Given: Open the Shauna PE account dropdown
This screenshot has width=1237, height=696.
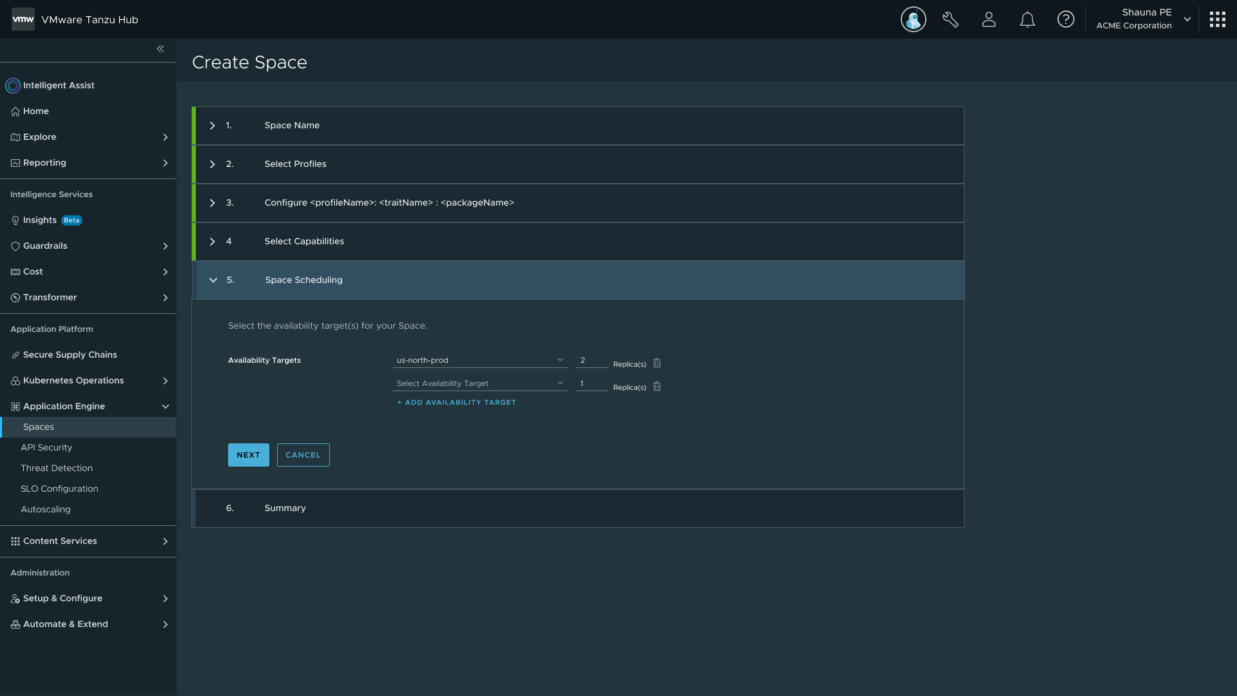Looking at the screenshot, I should pos(1187,19).
